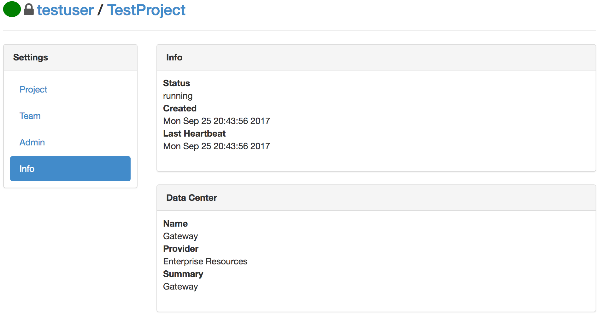600x316 pixels.
Task: Click the Settings panel header
Action: click(x=70, y=57)
